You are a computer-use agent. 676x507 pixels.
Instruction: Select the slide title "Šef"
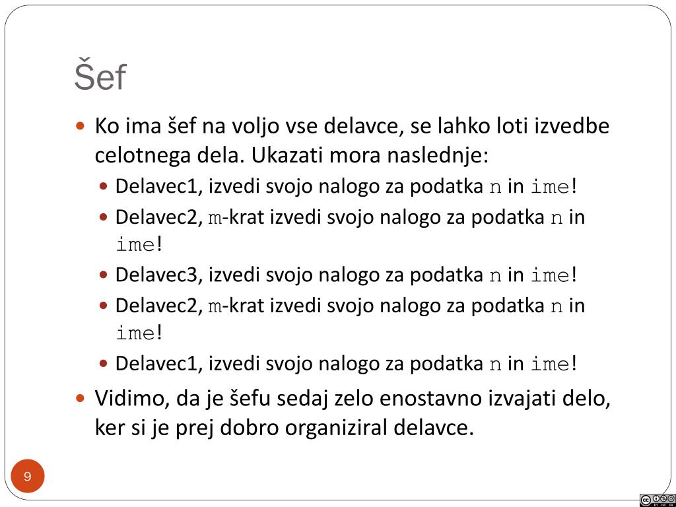coord(100,77)
